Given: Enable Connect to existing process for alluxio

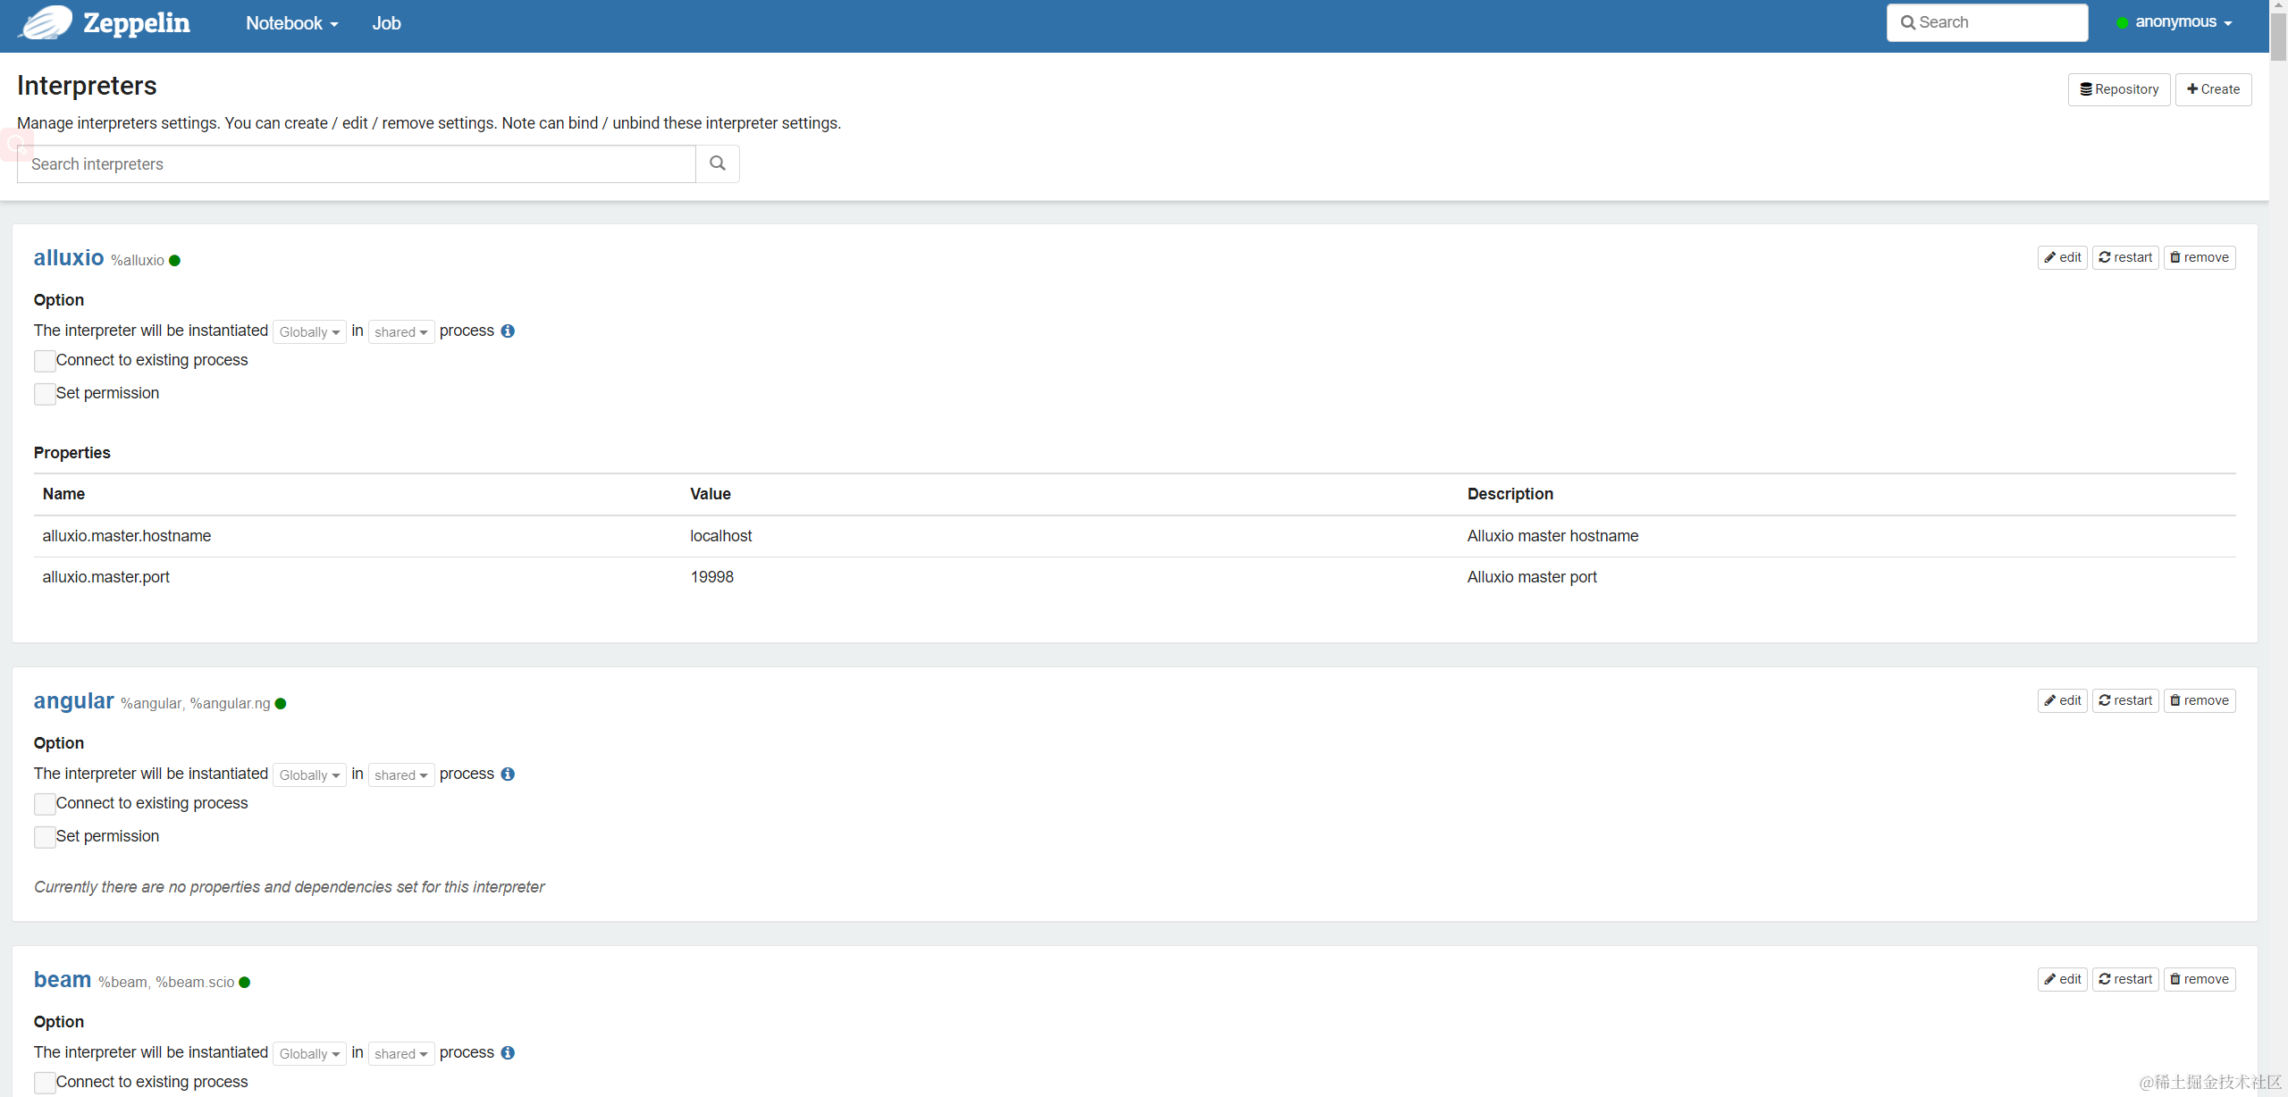Looking at the screenshot, I should [x=45, y=361].
